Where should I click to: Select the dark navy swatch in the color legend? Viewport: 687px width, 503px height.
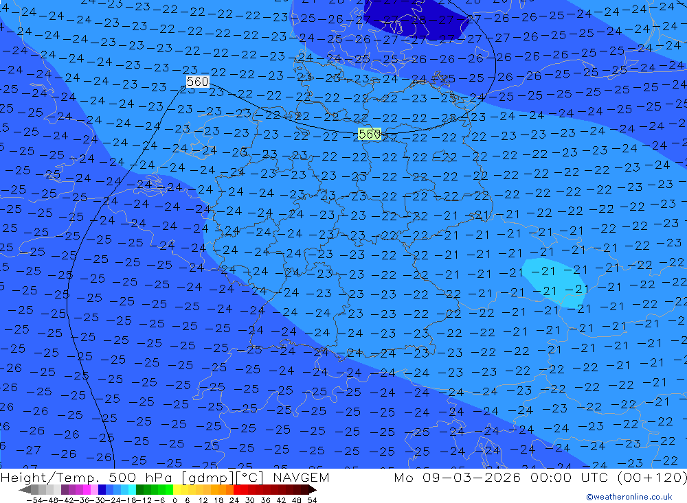[102, 489]
